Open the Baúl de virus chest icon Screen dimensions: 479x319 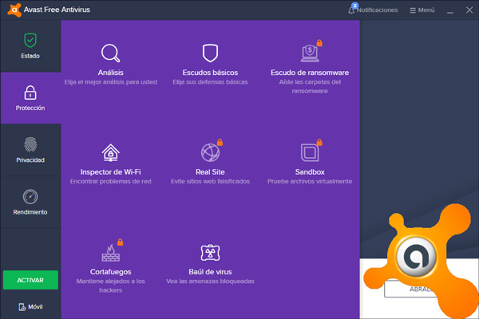(x=210, y=253)
